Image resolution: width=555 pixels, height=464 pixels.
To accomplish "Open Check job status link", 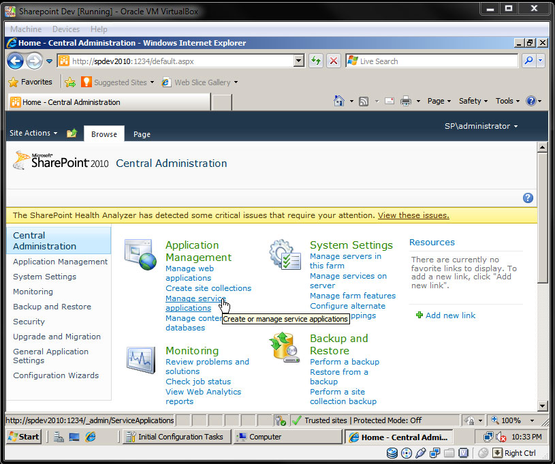I will click(198, 382).
